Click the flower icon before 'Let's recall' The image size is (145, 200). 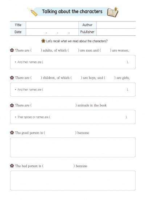tap(43, 41)
